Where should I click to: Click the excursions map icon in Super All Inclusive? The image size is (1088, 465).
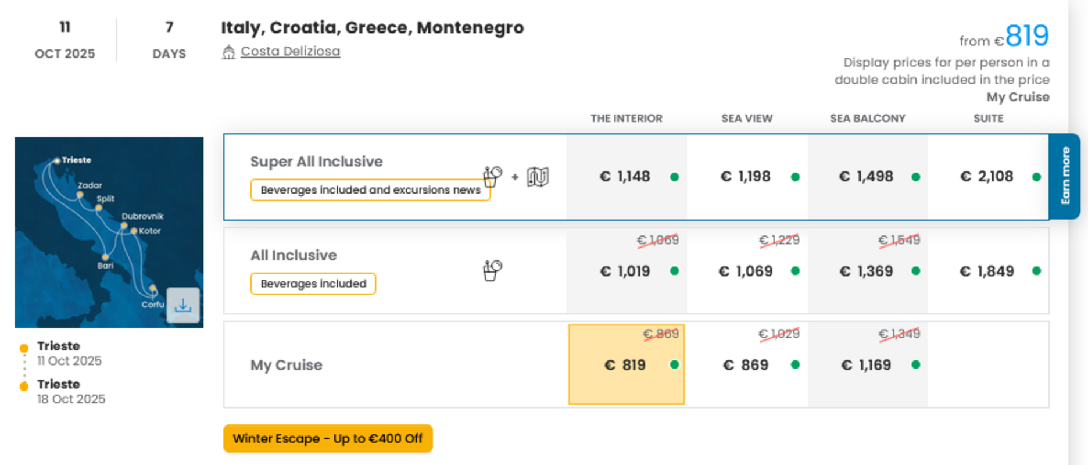pos(538,177)
